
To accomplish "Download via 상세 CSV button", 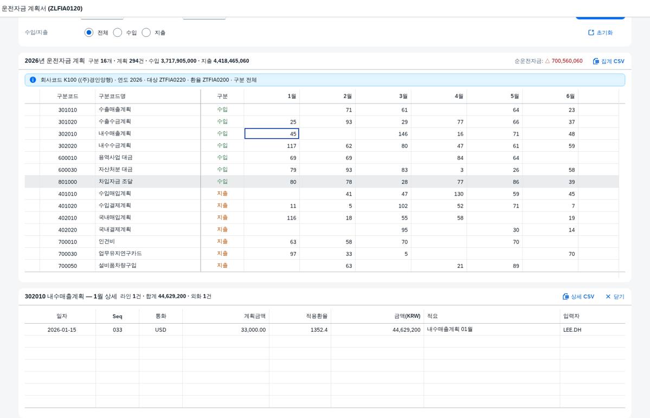I will click(578, 297).
